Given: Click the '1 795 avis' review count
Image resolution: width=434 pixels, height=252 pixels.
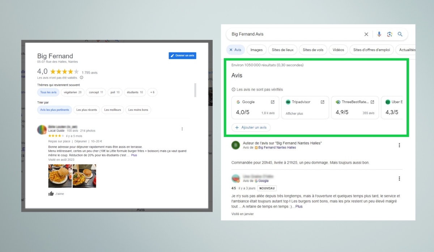Looking at the screenshot, I should tap(89, 72).
